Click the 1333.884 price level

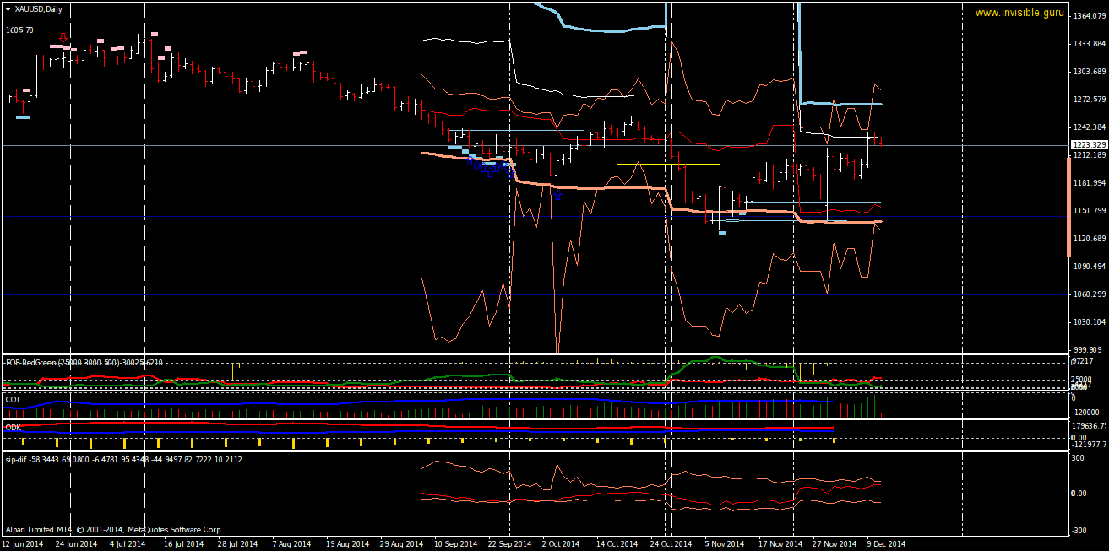click(1090, 44)
